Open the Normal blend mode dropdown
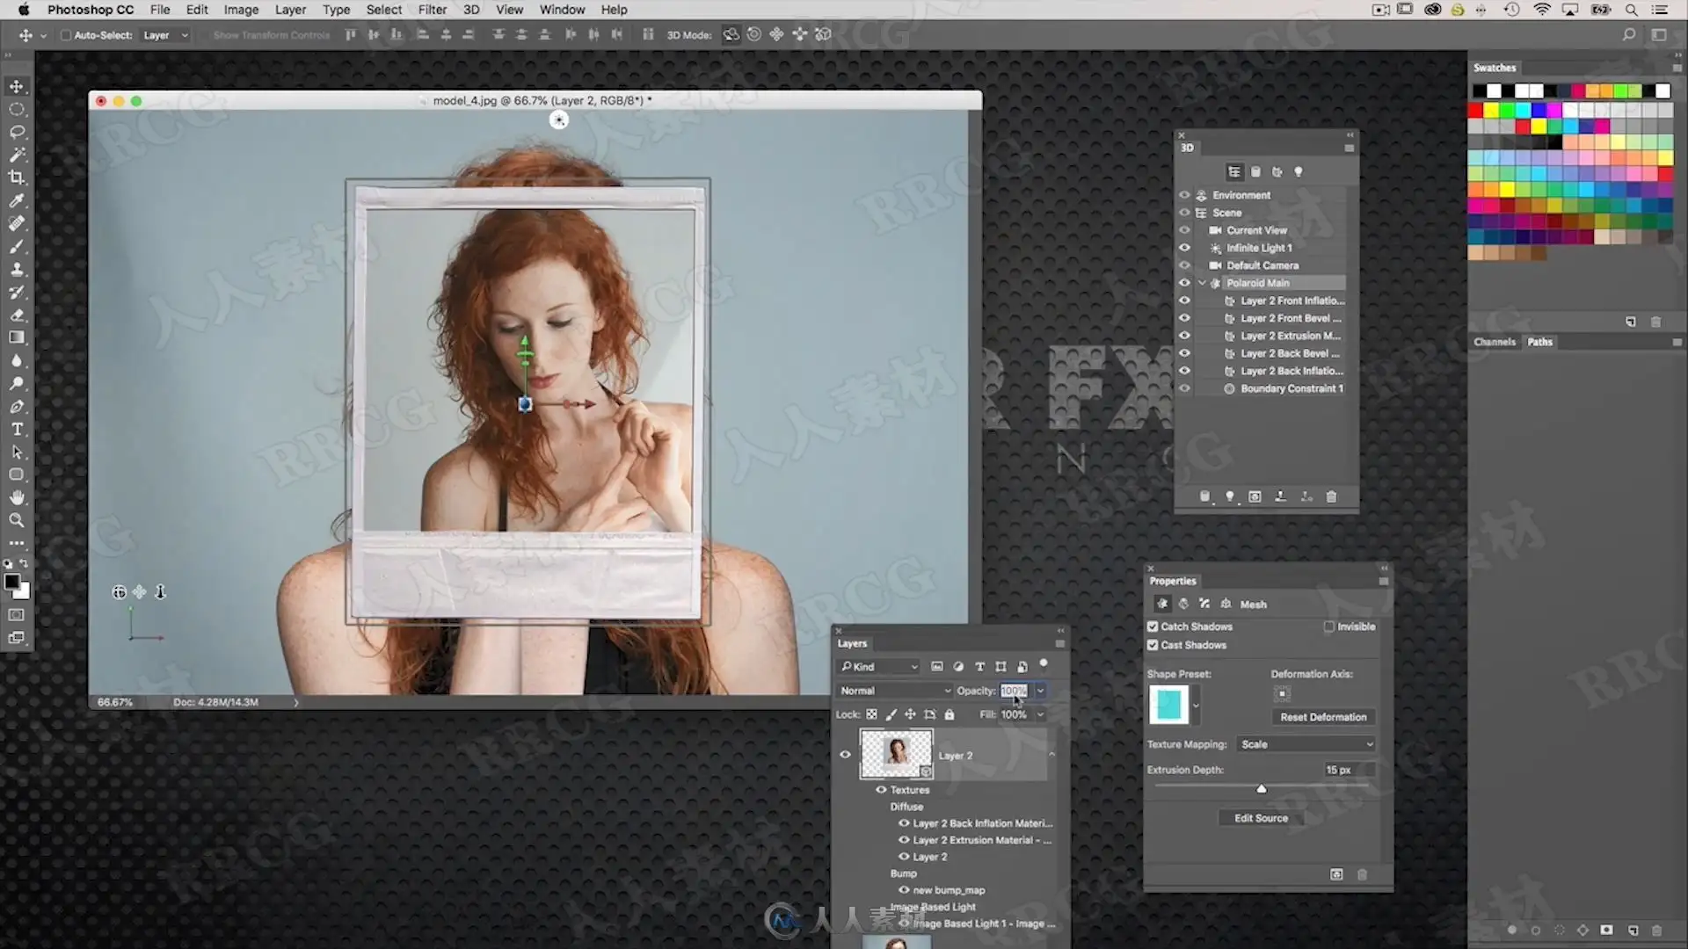This screenshot has width=1688, height=949. 894,691
